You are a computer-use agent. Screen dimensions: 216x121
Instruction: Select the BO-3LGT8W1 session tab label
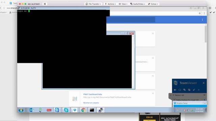pyautogui.click(x=34, y=4)
